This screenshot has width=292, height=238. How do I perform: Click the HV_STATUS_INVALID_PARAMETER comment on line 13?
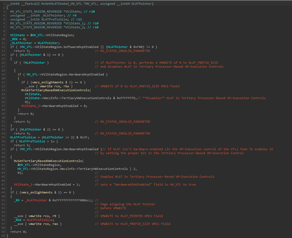click(122, 51)
